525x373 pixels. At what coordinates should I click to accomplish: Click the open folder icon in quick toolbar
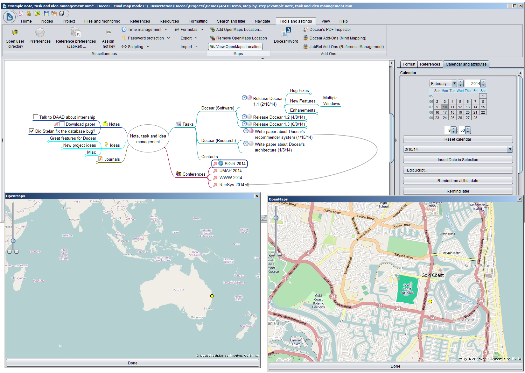38,13
